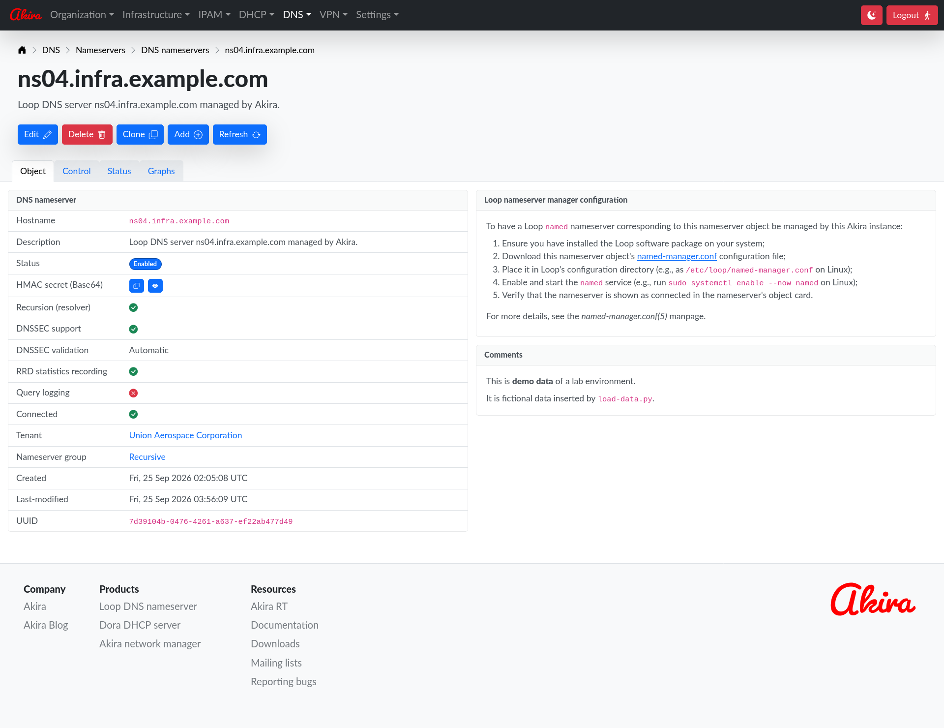Refresh the nameserver page

(x=240, y=135)
